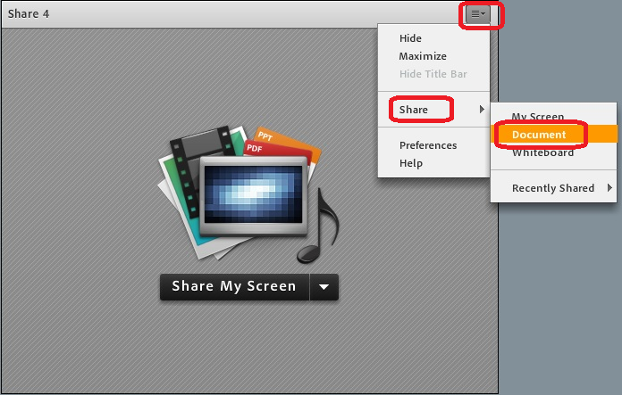Click the Share My Screen button
Image resolution: width=622 pixels, height=395 pixels.
234,286
